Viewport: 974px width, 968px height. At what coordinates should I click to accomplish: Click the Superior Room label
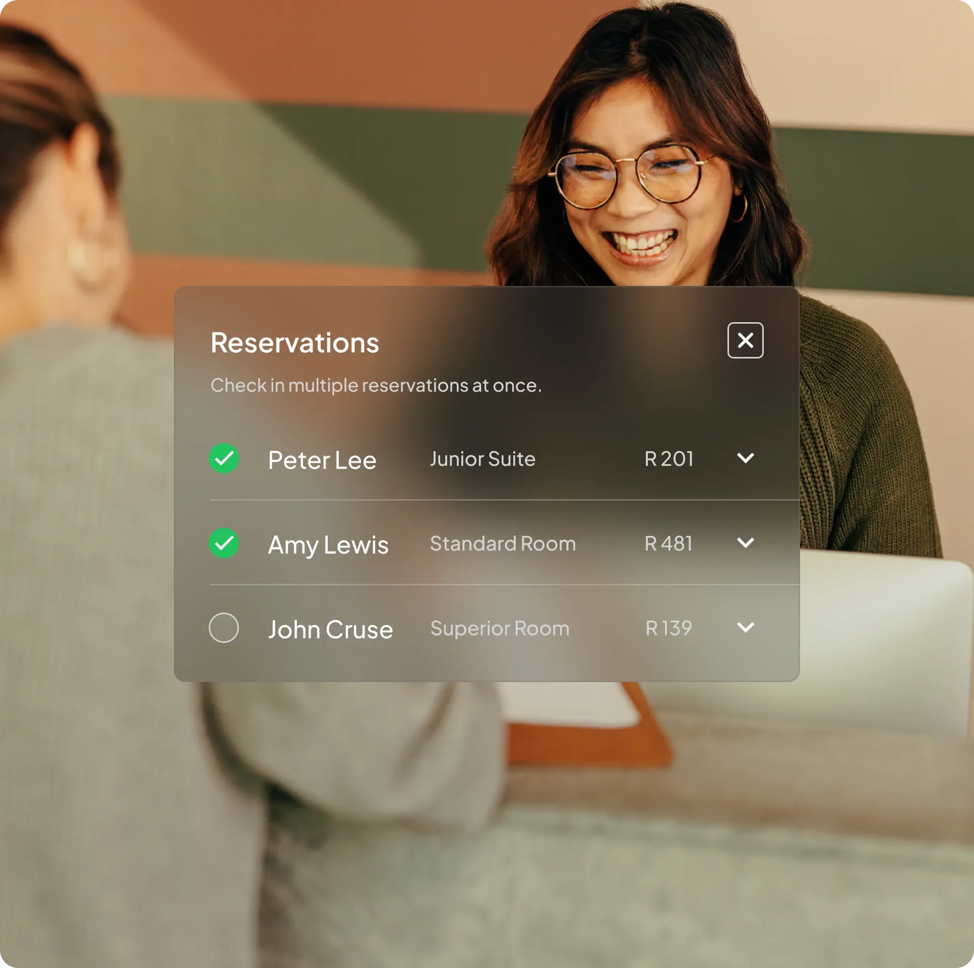500,628
